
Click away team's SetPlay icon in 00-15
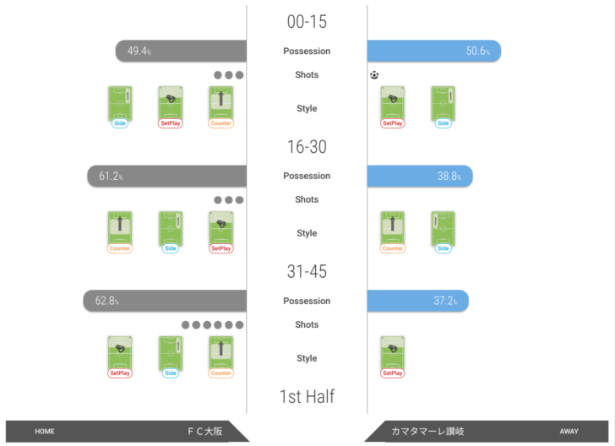pos(393,105)
